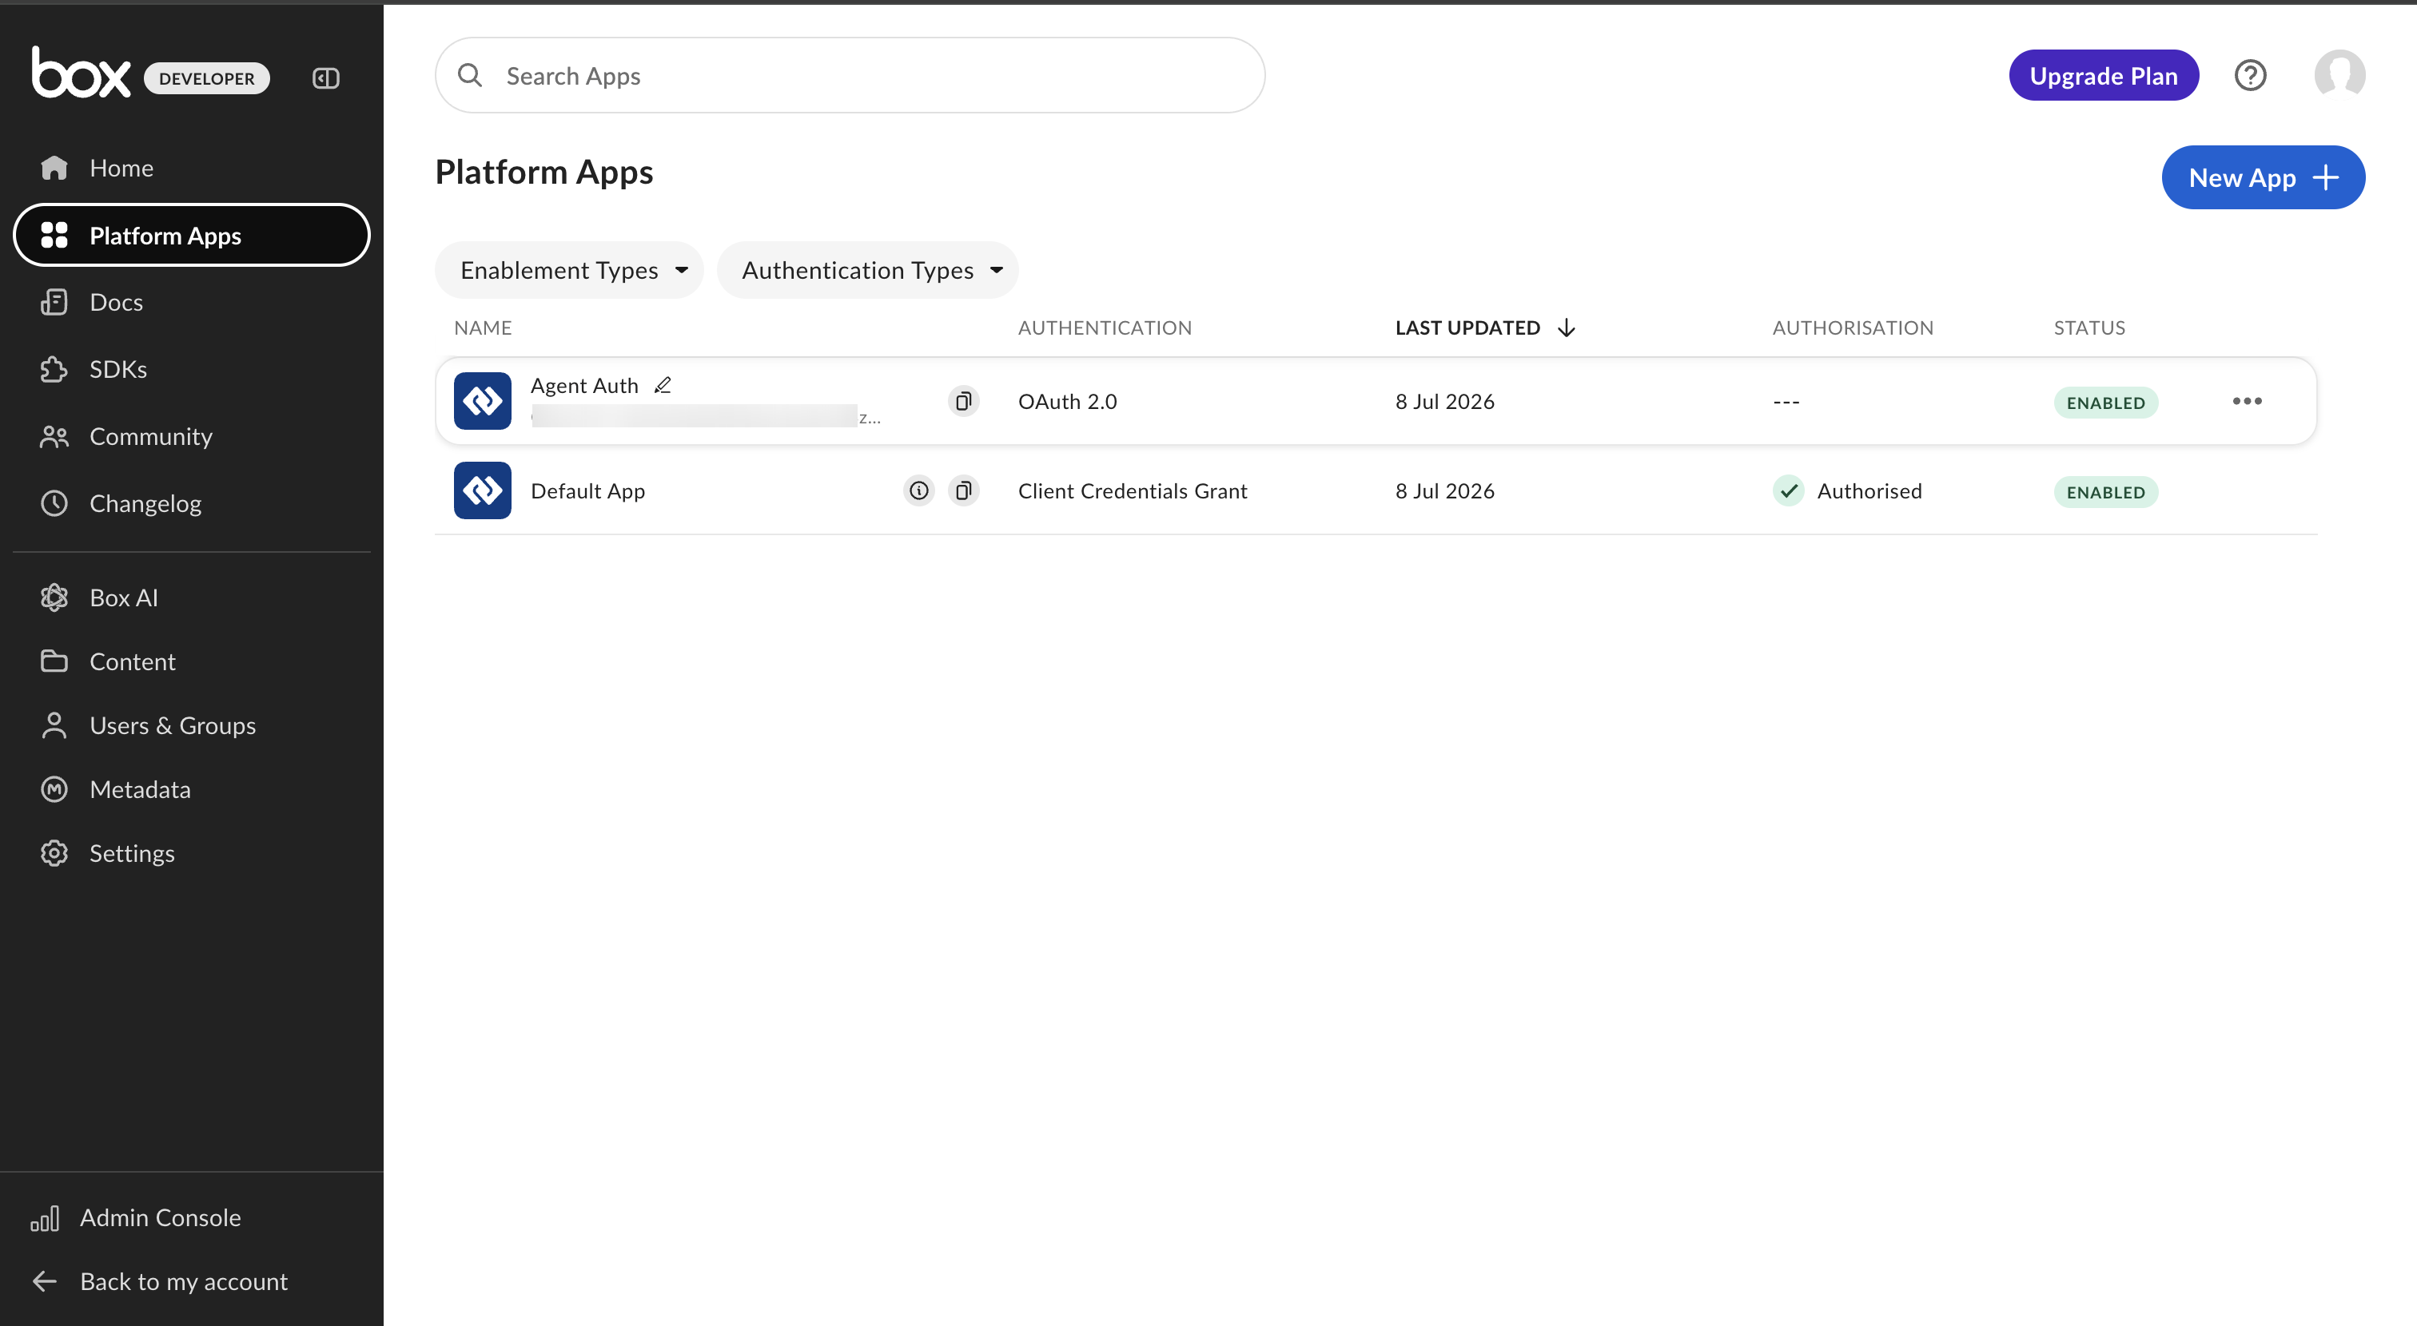
Task: Select Platform Apps in the sidebar
Action: [x=191, y=236]
